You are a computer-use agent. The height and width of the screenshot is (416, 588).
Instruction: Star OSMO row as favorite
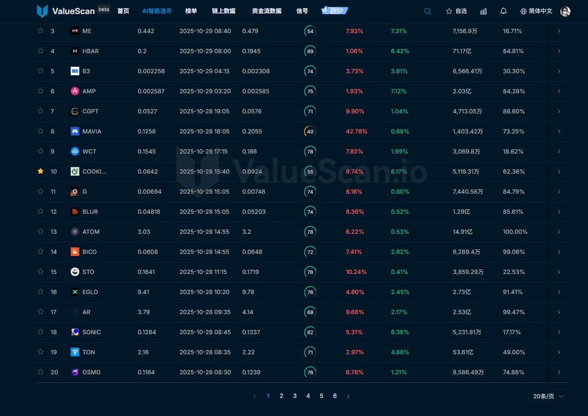pyautogui.click(x=41, y=372)
